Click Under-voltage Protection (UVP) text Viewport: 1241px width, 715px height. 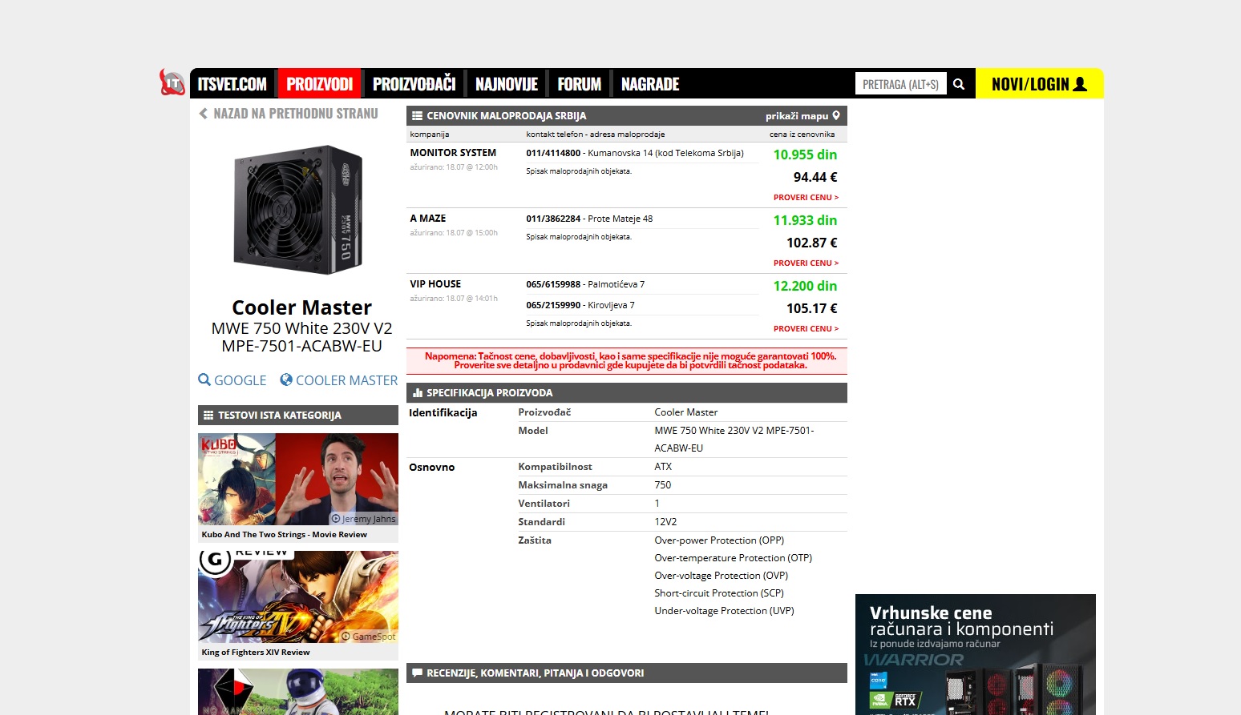pyautogui.click(x=724, y=611)
